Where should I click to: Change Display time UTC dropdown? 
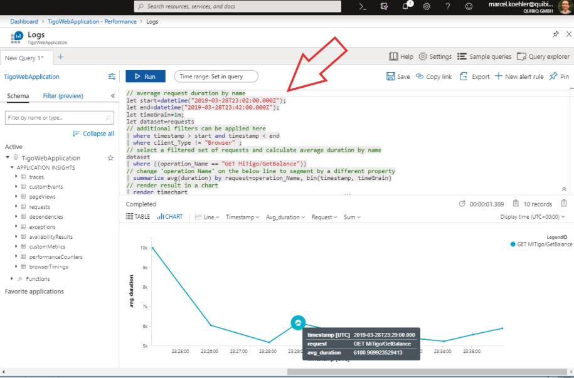[x=532, y=217]
